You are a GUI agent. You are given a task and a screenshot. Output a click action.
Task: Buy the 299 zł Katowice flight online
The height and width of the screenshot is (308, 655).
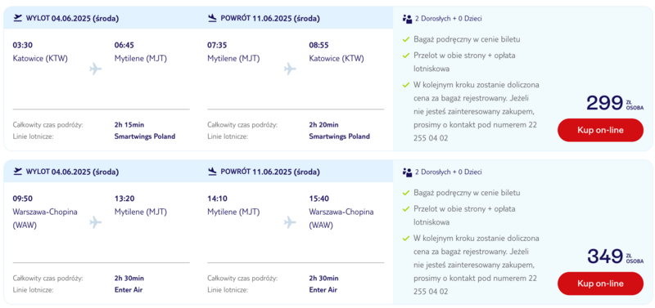[x=600, y=130]
